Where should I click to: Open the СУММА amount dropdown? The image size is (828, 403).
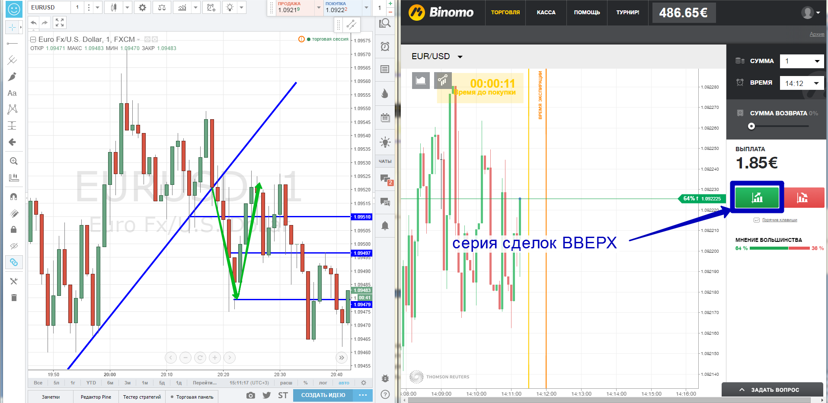802,61
